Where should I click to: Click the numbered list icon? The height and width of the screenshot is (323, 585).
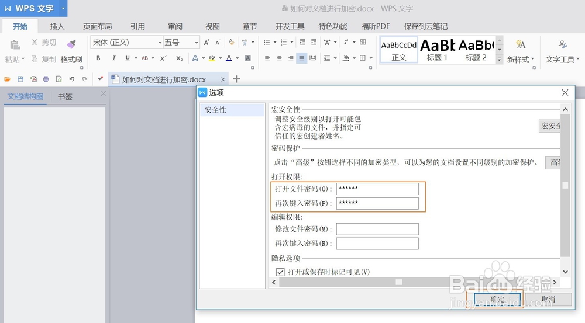284,43
